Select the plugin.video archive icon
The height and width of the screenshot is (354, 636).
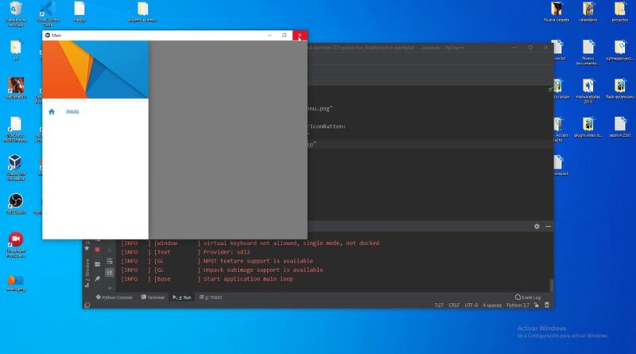[588, 127]
